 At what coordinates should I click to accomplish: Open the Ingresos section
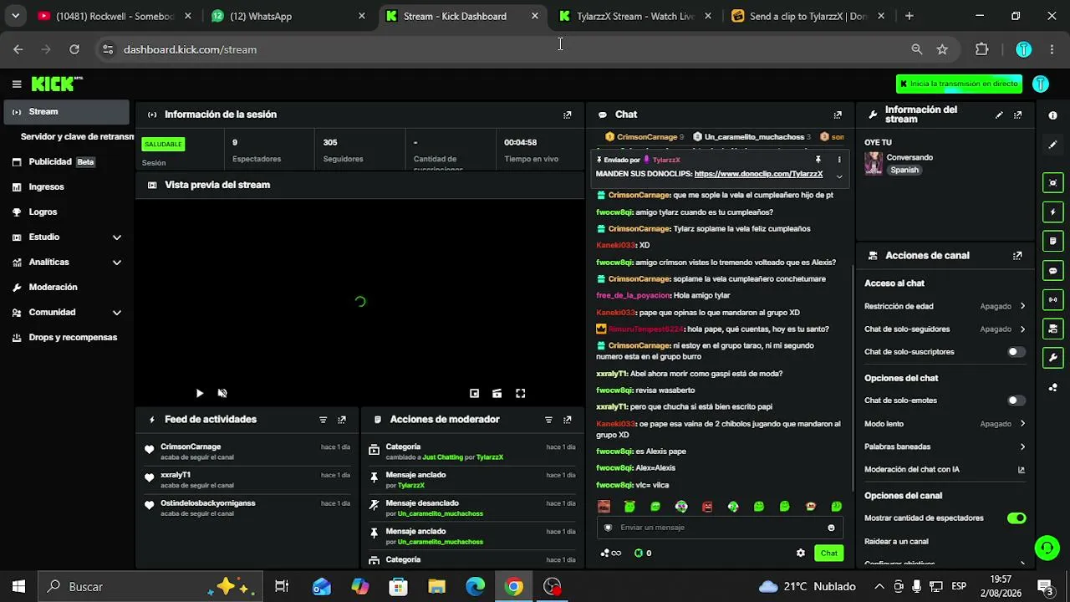pyautogui.click(x=66, y=187)
